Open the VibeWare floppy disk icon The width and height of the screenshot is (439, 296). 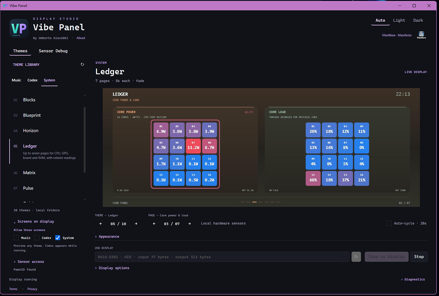(422, 35)
